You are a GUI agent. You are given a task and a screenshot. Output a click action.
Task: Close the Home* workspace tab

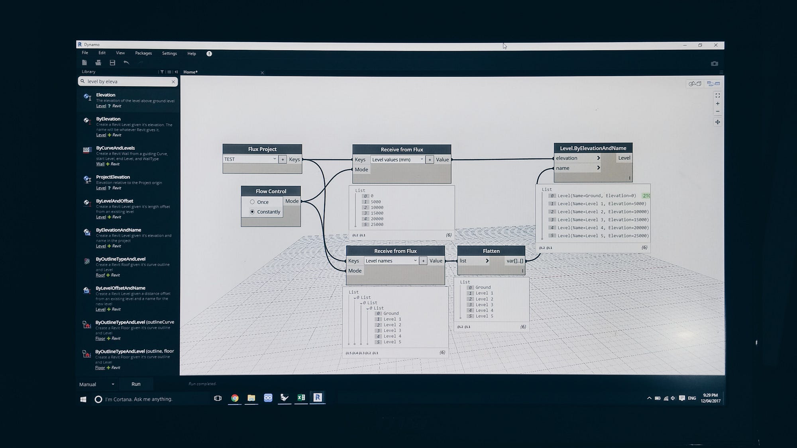click(x=262, y=73)
